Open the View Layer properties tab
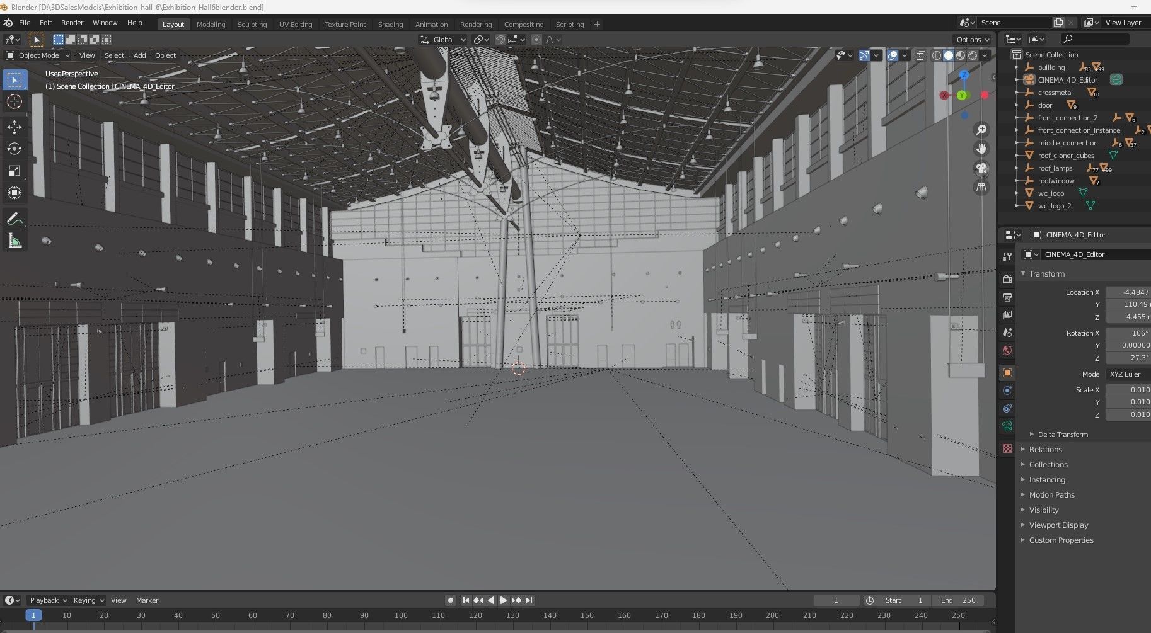Viewport: 1151px width, 633px height. [1007, 314]
